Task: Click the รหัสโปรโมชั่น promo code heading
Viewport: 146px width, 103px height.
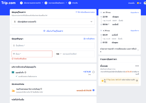Action: pyautogui.click(x=18, y=100)
